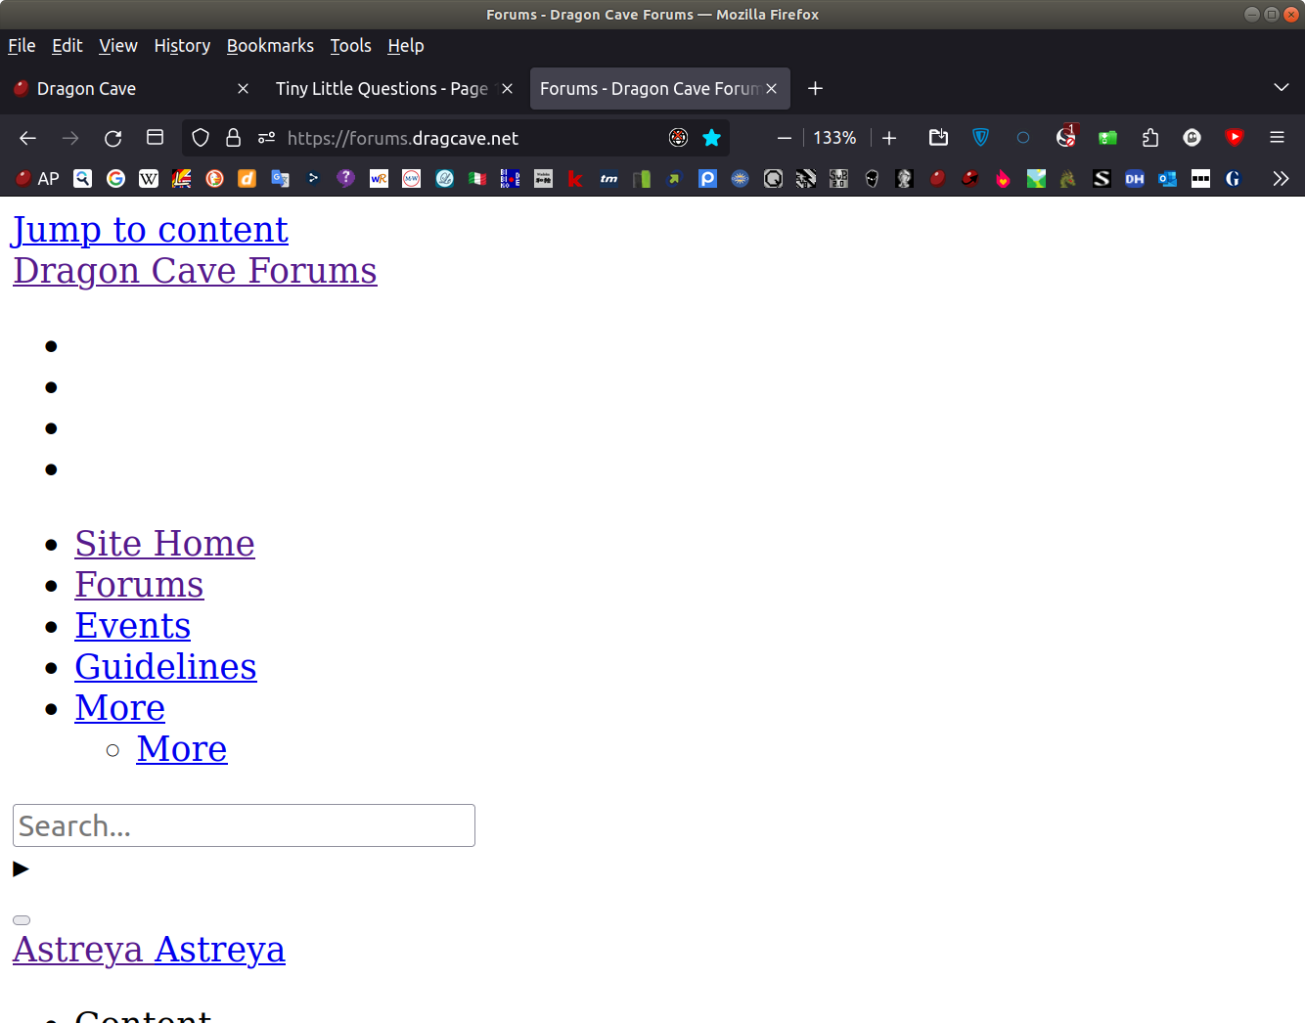
Task: Toggle the small checkbox above Astreya's profile link
Action: [x=21, y=919]
